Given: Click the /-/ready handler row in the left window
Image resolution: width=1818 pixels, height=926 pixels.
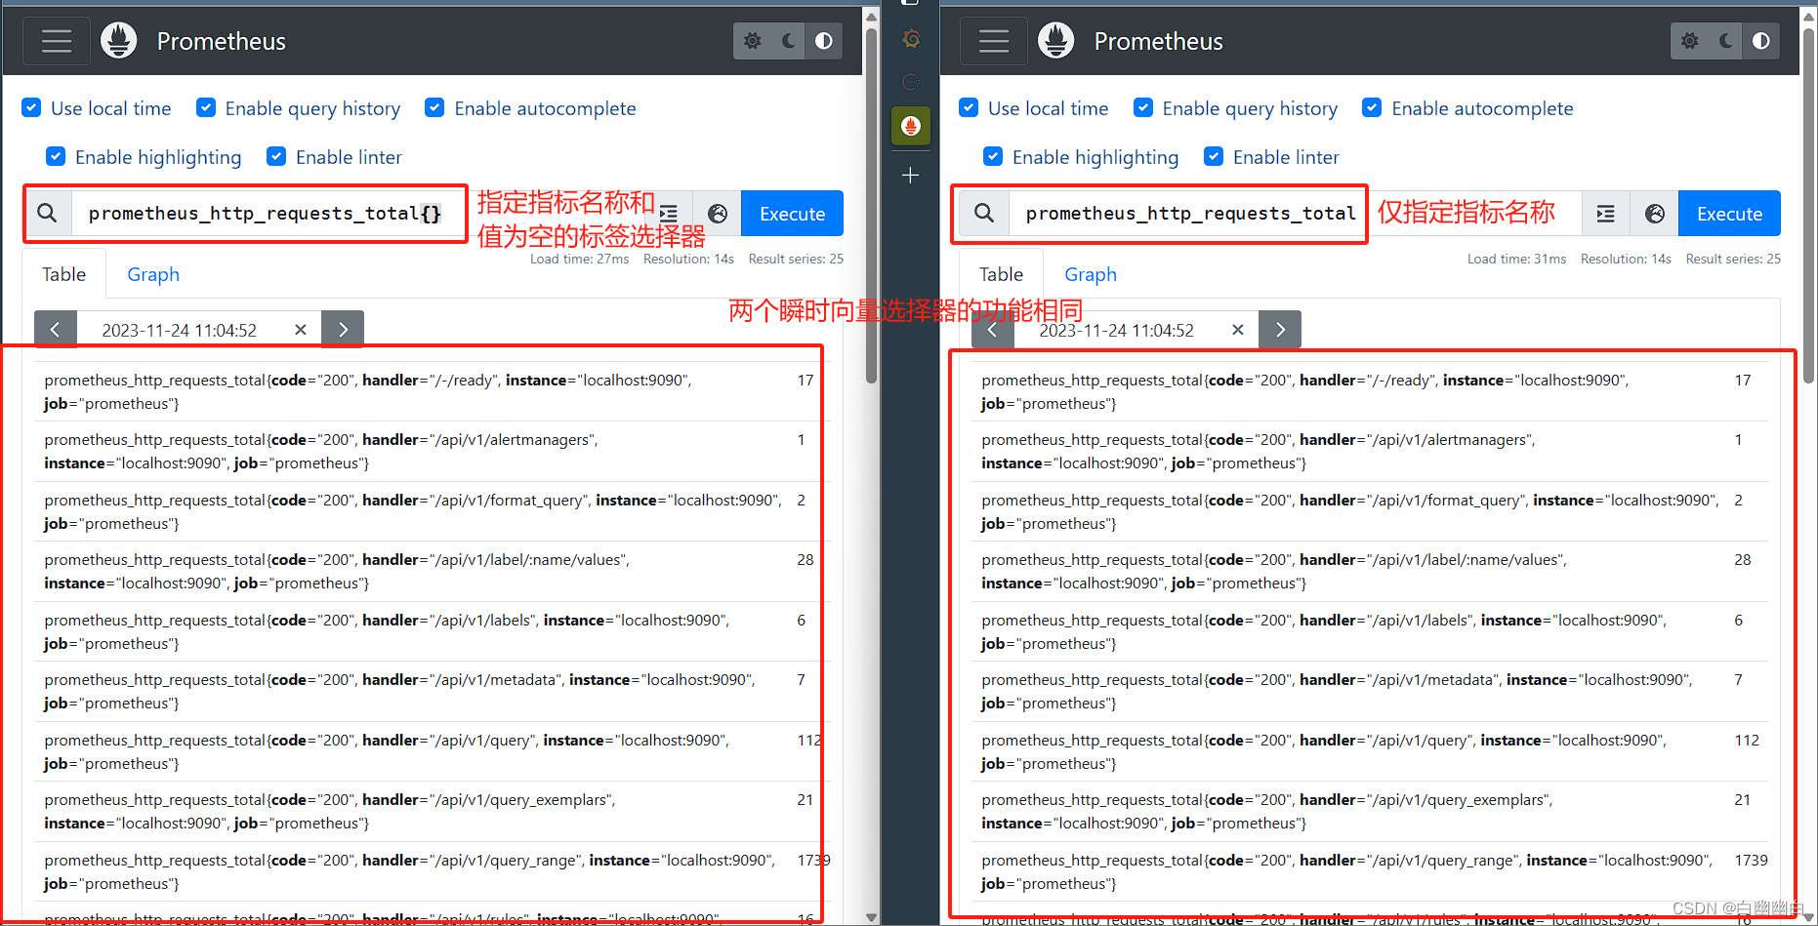Looking at the screenshot, I should click(432, 391).
